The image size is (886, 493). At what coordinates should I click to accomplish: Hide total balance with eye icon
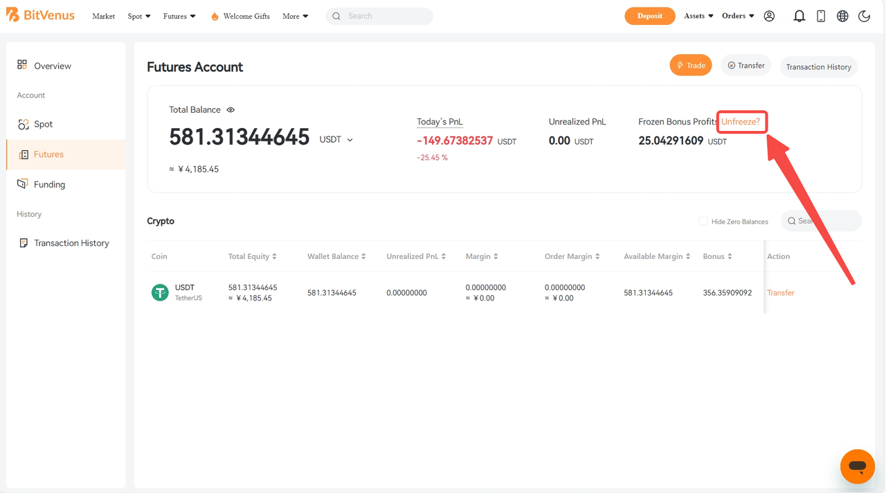coord(230,109)
